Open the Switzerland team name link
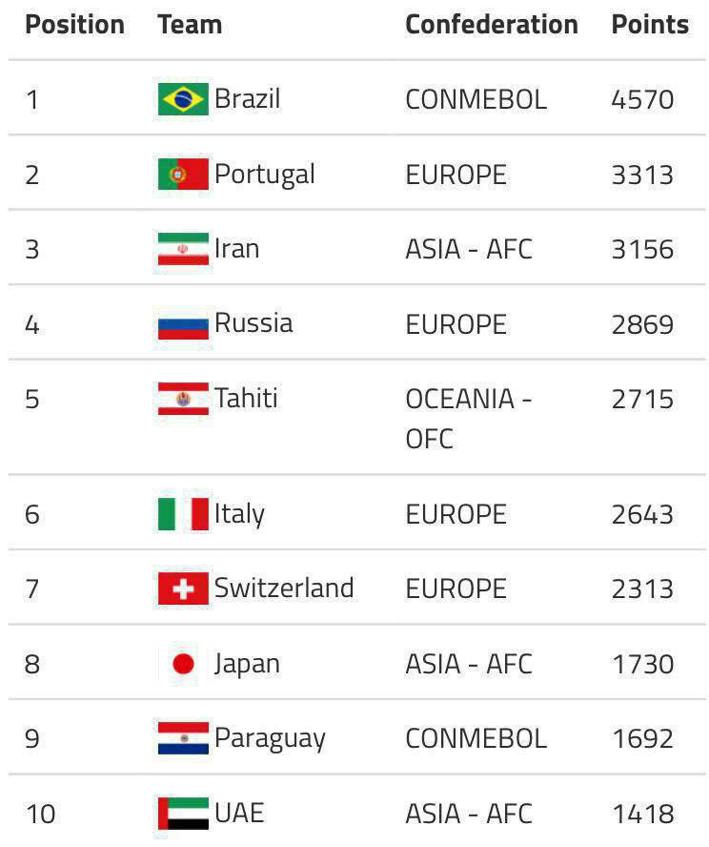 point(284,589)
